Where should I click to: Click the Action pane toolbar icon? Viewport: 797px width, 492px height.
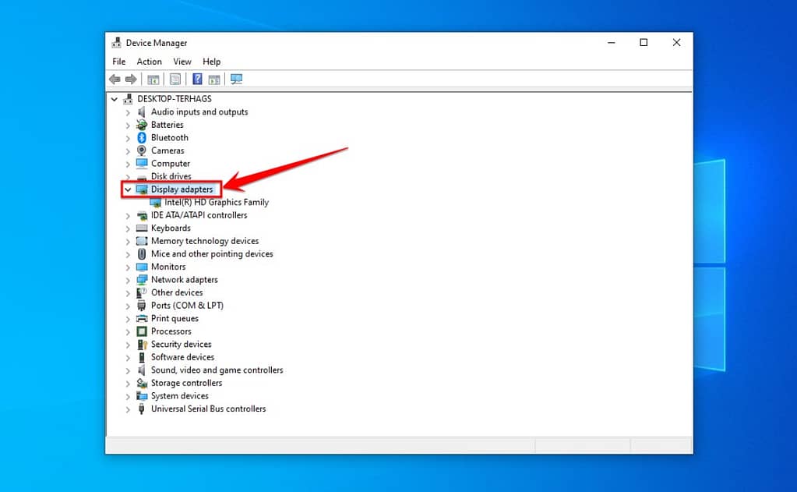(x=214, y=80)
